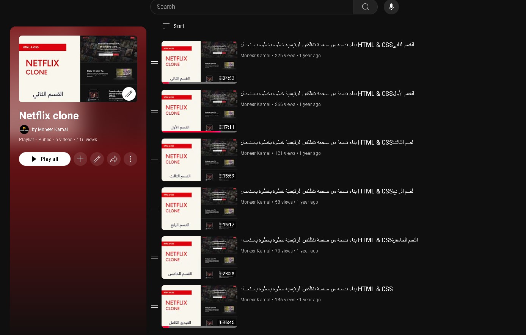
Task: Share the playlist with arrow icon
Action: pyautogui.click(x=114, y=159)
